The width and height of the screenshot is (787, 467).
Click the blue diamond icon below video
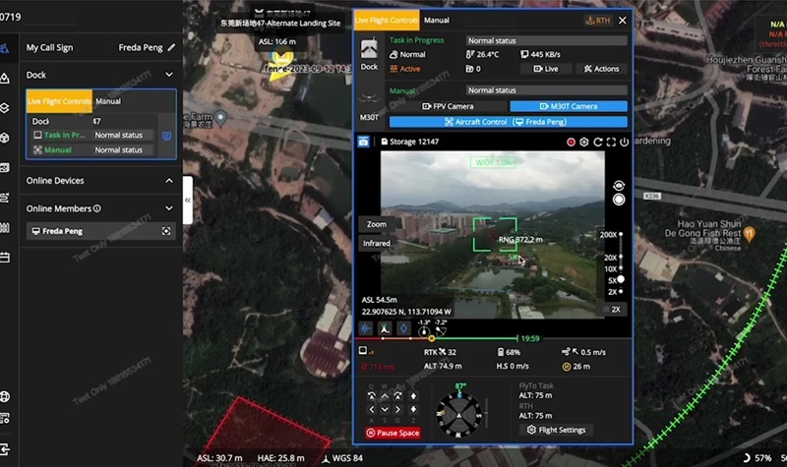(x=403, y=328)
